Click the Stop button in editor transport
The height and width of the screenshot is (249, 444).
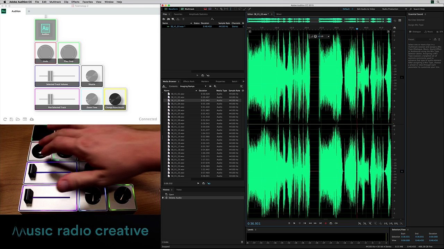pos(289,223)
